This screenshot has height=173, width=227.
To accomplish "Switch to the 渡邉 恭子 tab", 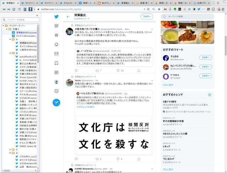I will (144, 3).
